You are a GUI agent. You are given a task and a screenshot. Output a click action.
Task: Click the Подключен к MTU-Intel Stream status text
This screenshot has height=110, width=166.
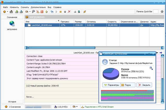click(x=99, y=107)
